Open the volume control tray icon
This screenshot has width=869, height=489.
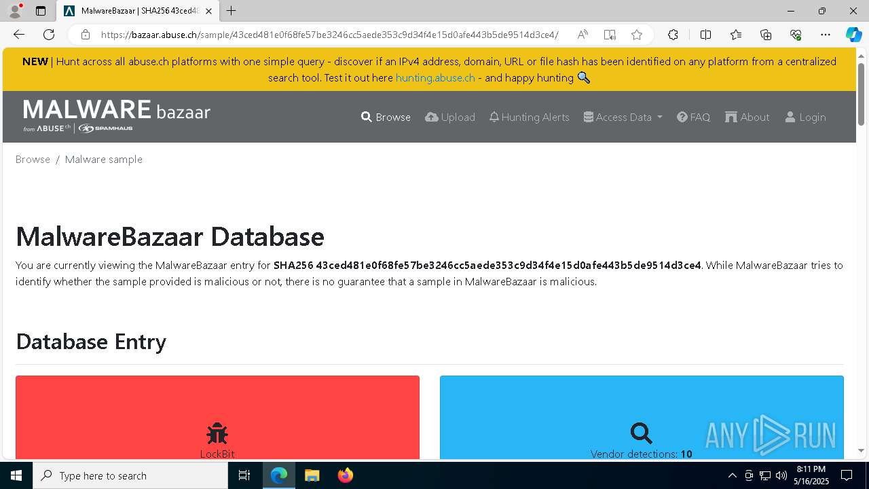(x=781, y=475)
